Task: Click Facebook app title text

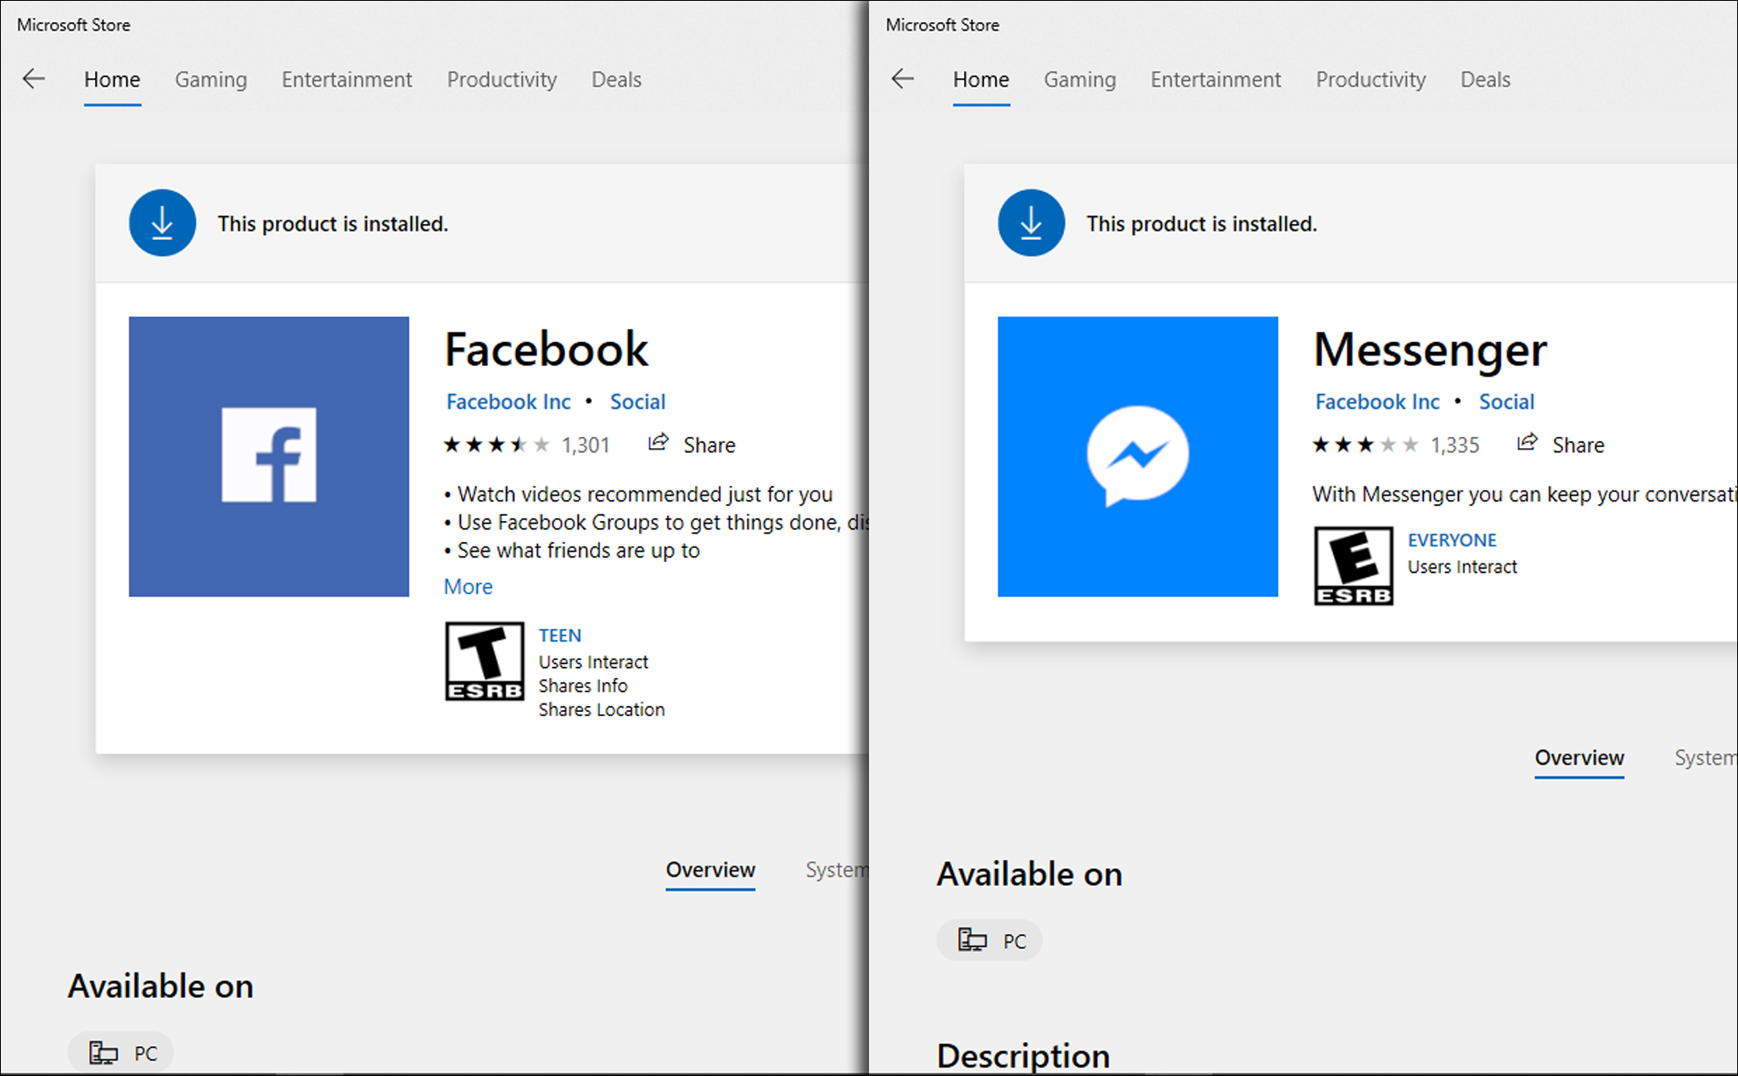Action: coord(547,349)
